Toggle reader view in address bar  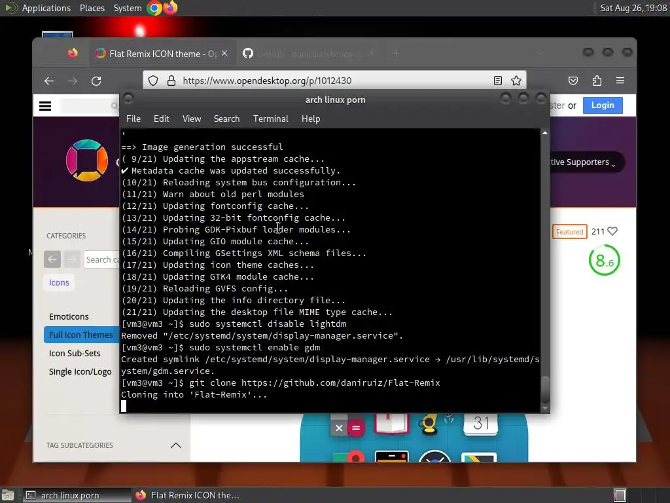pyautogui.click(x=498, y=81)
